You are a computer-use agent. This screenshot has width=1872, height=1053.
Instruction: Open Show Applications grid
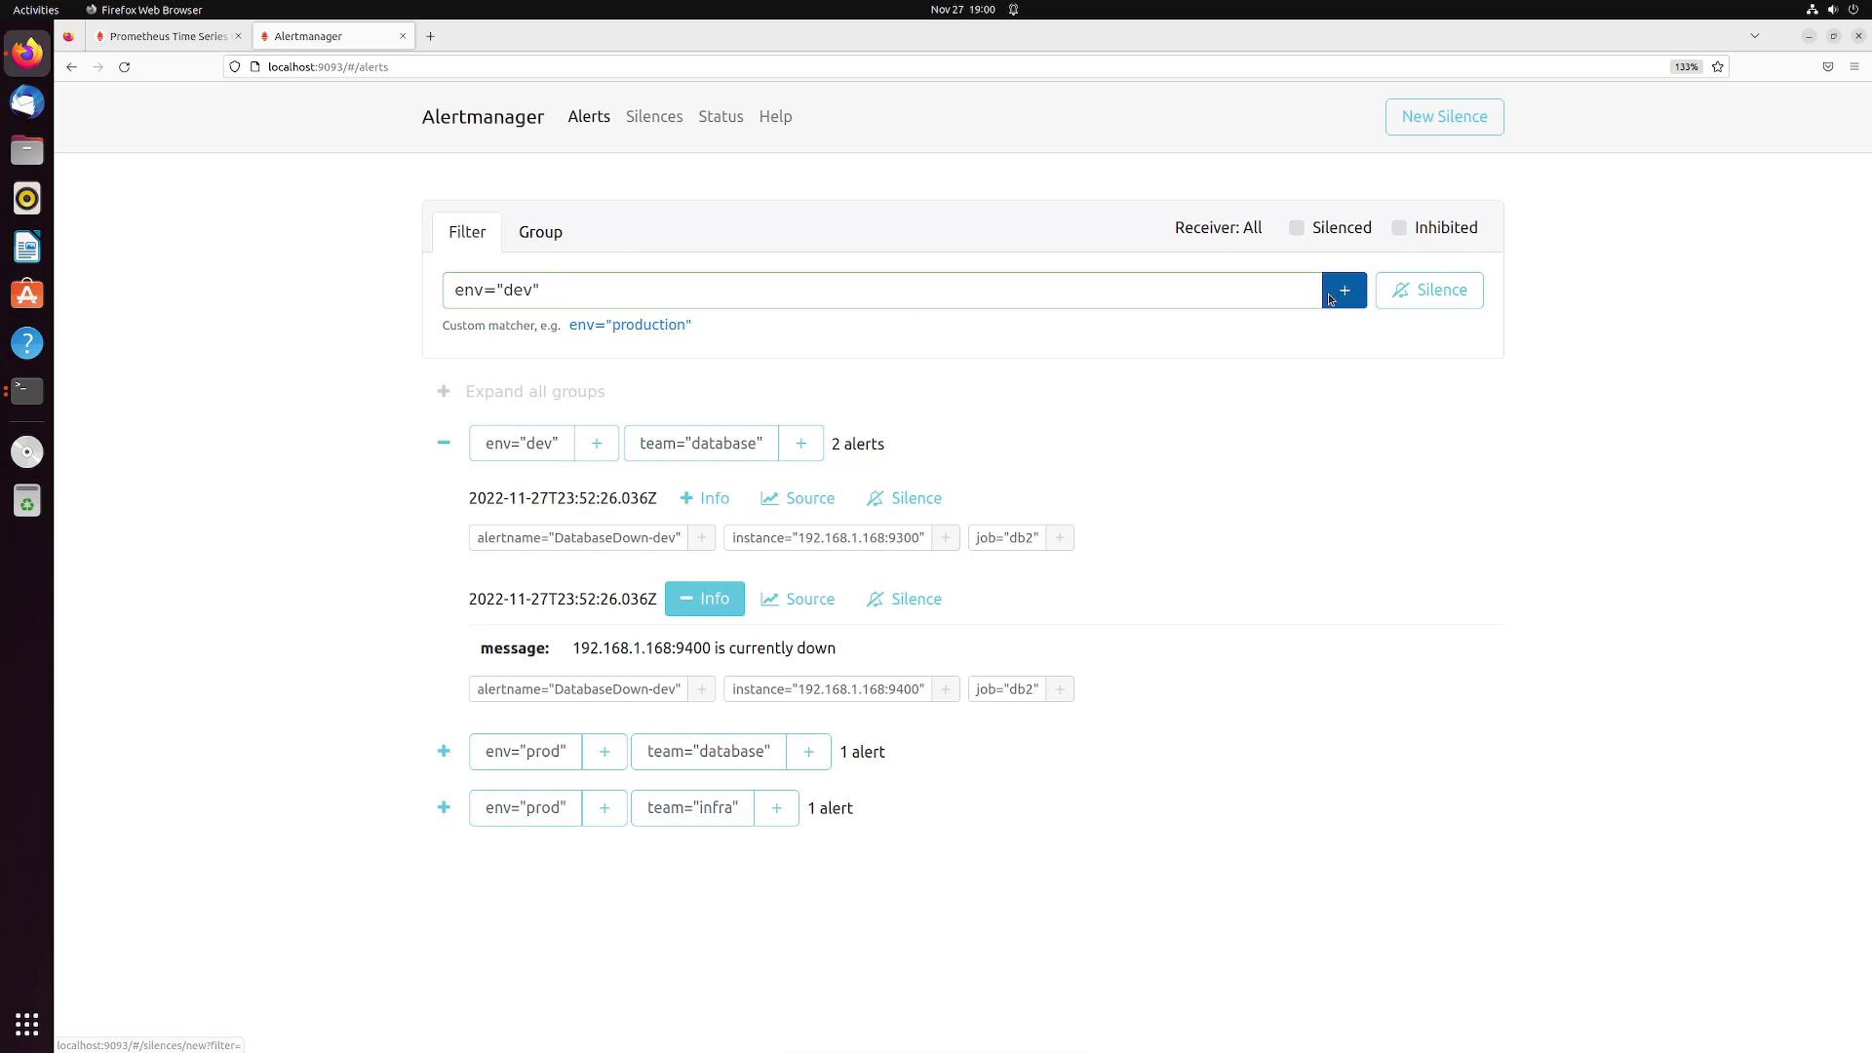[27, 1025]
